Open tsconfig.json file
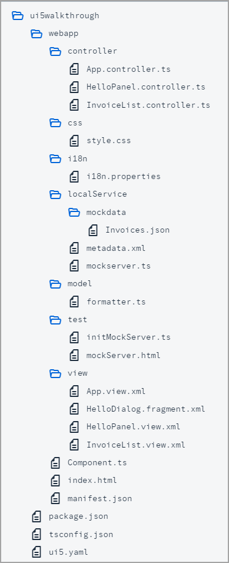229x563 pixels. click(81, 534)
